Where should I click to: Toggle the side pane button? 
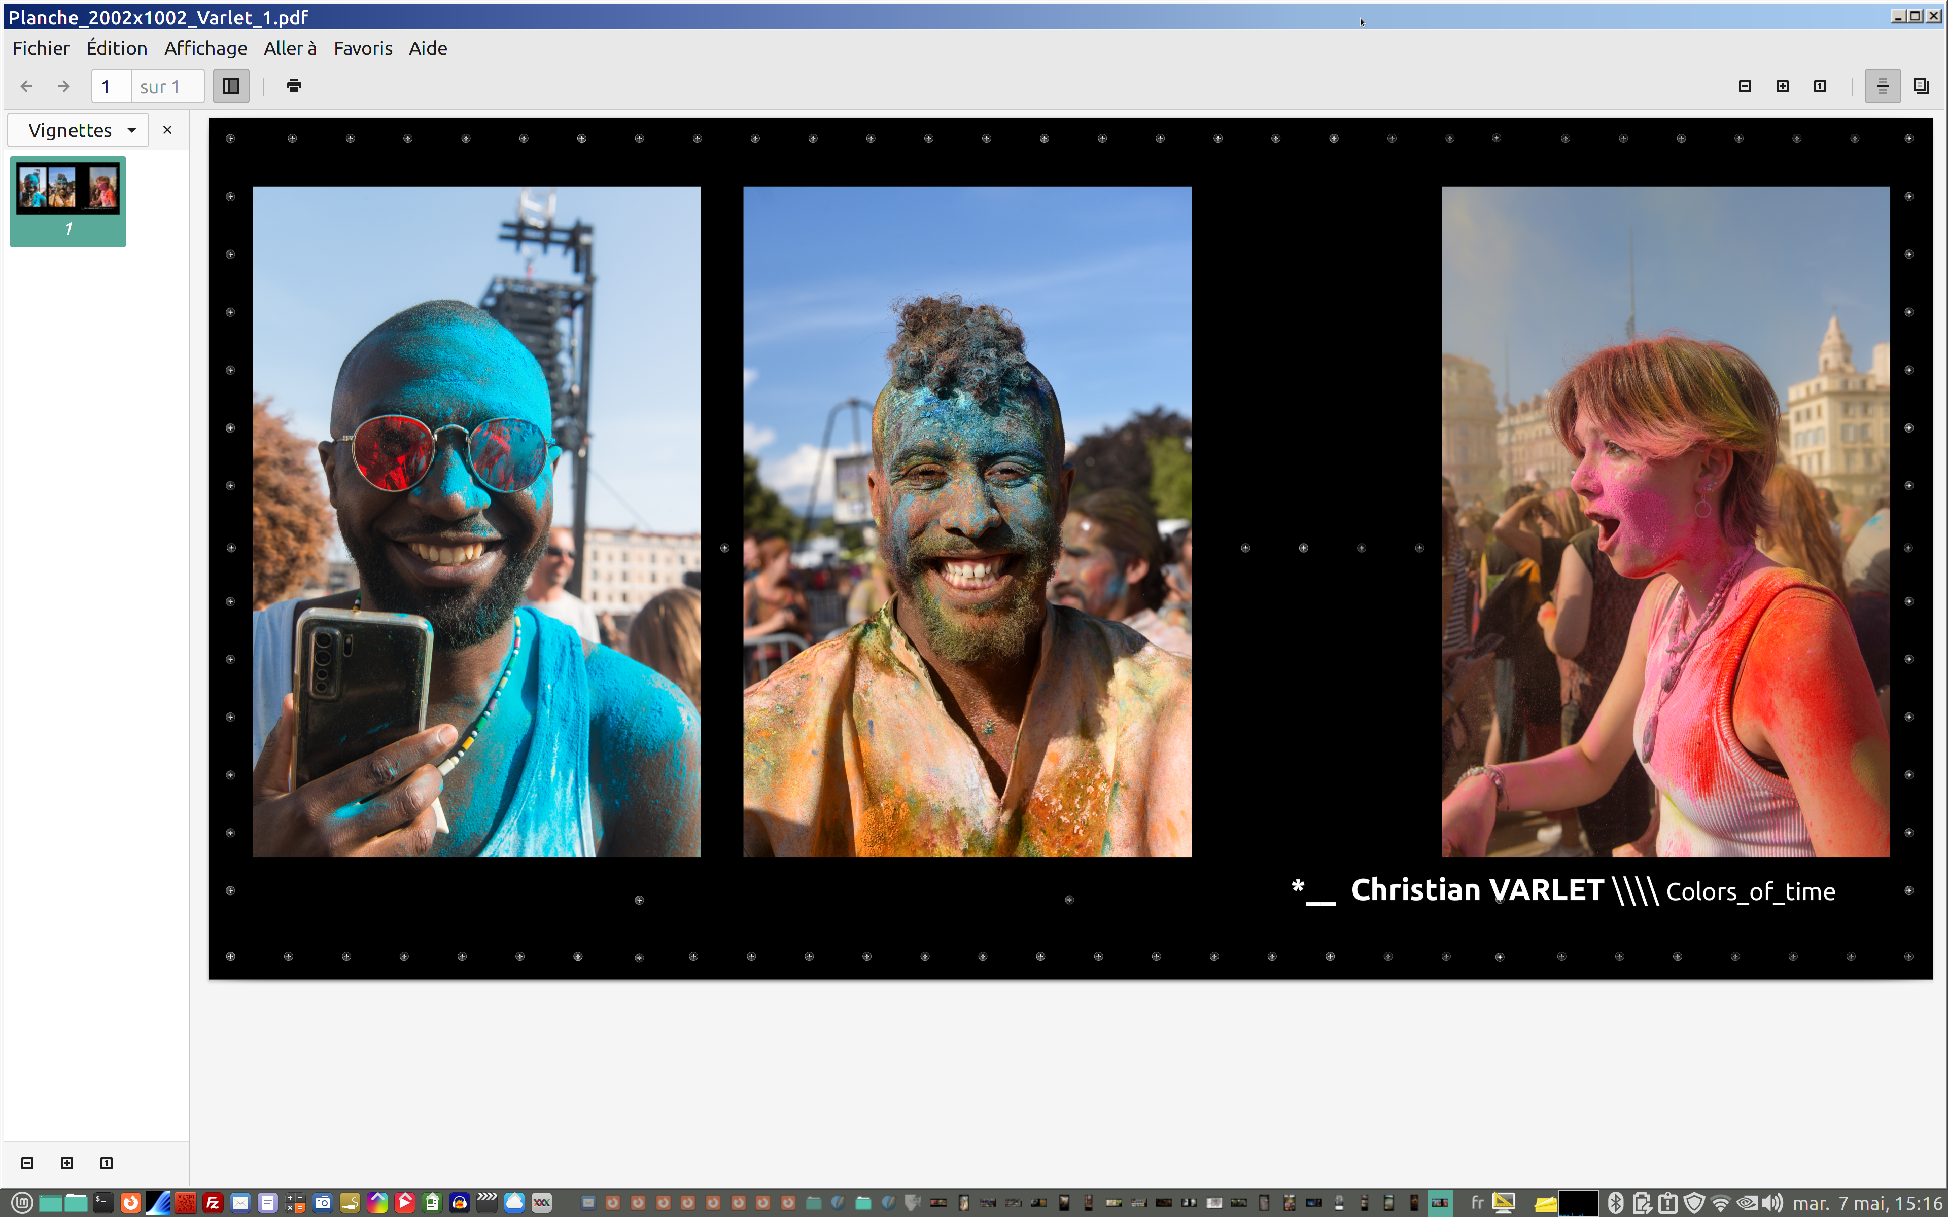click(231, 86)
